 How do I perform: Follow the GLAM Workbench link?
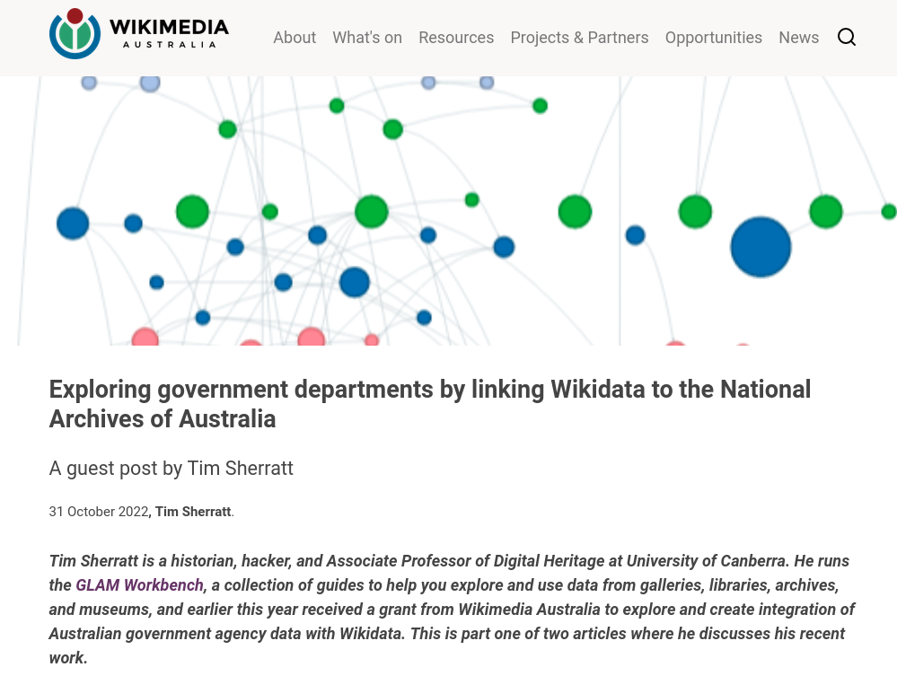(139, 585)
